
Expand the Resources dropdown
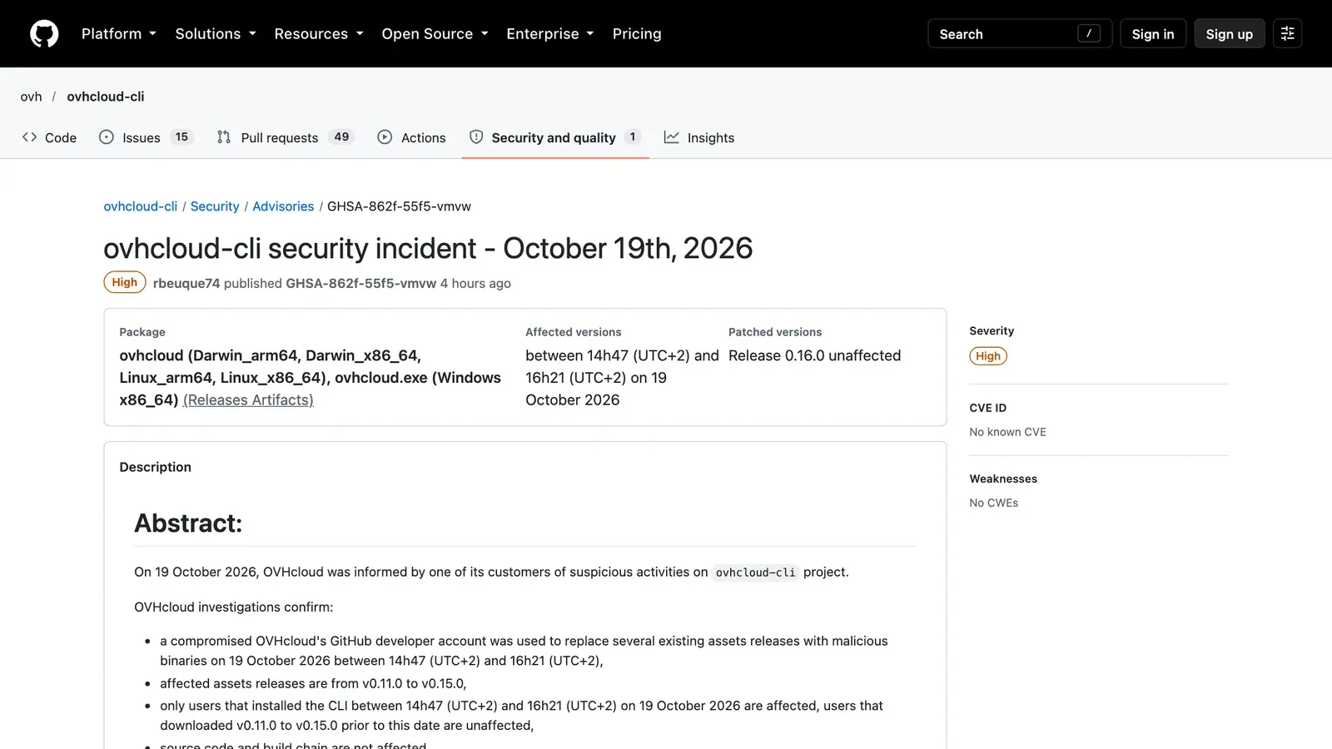[319, 34]
